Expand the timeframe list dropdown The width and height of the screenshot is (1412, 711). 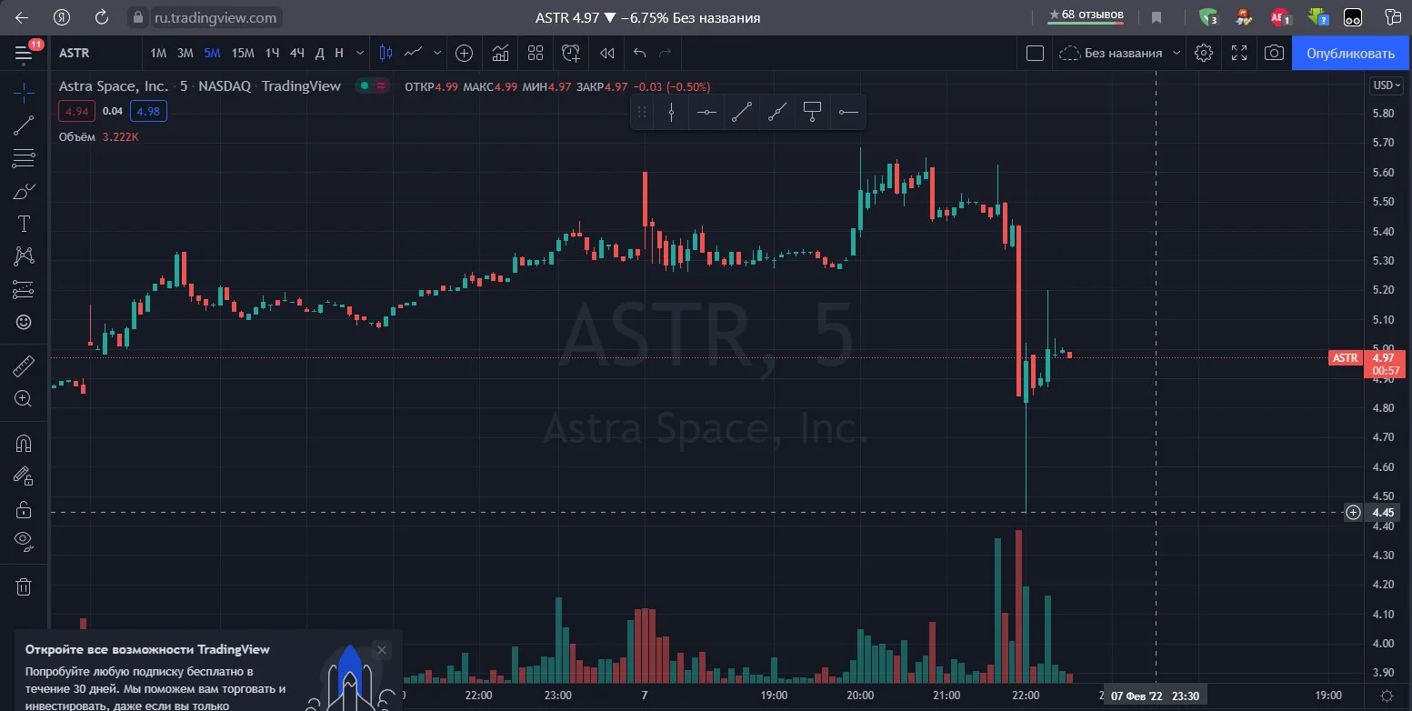click(360, 54)
